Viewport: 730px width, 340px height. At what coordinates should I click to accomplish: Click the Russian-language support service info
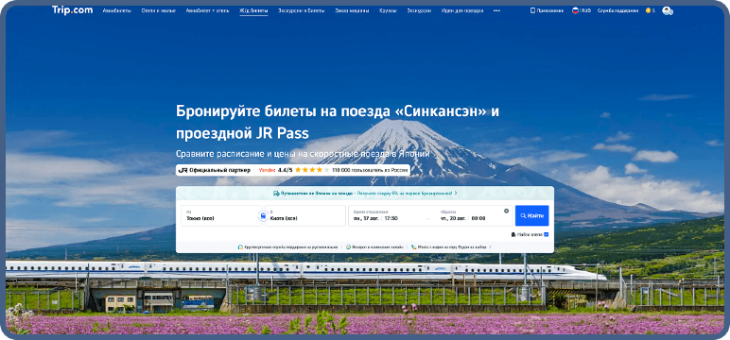(287, 247)
